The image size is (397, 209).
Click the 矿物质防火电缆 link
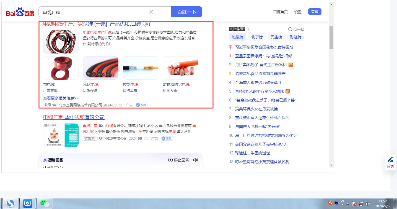[176, 84]
